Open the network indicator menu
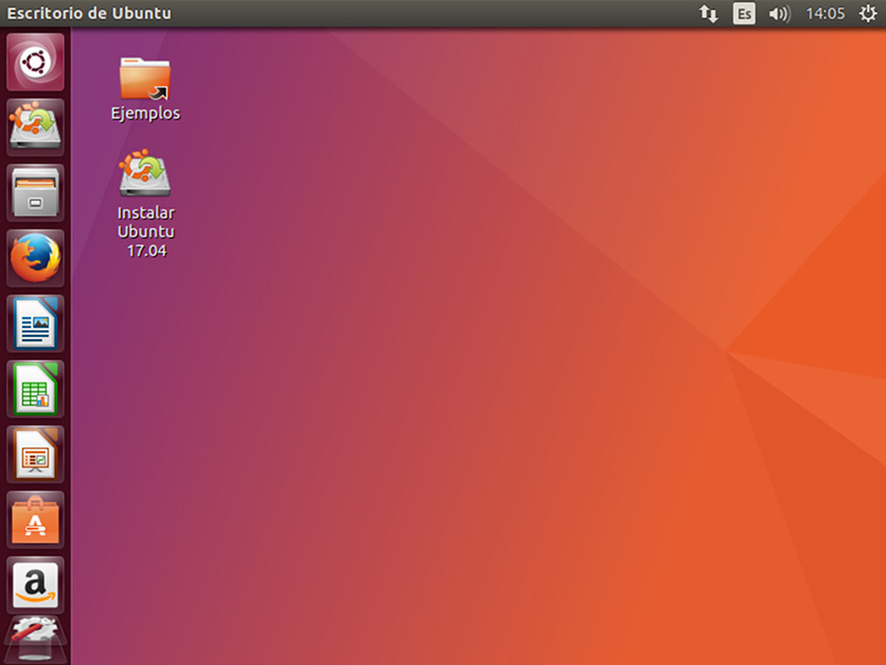 (x=708, y=13)
